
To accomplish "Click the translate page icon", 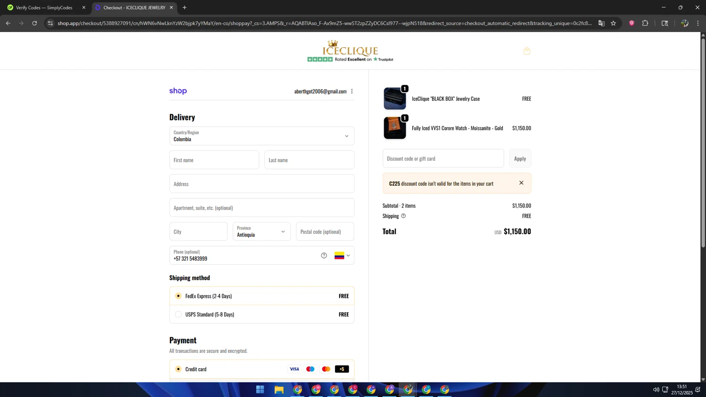I will 601,23.
